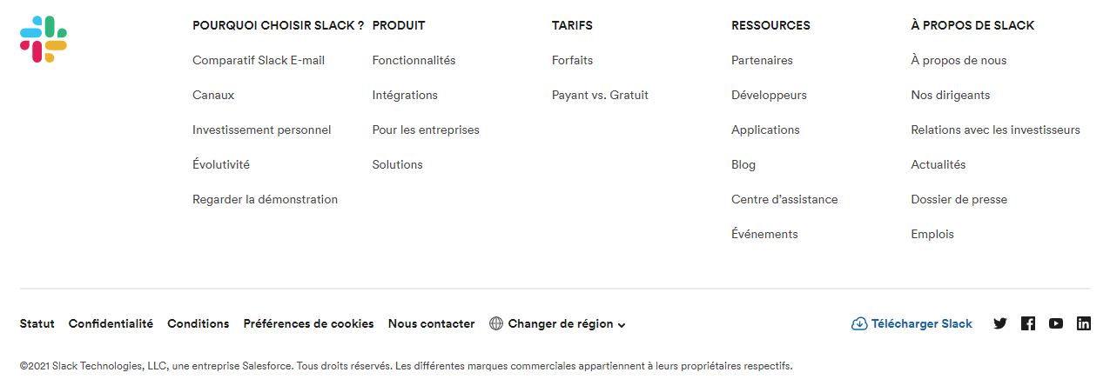Visit the Développeurs resources link
The width and height of the screenshot is (1110, 379).
point(769,95)
